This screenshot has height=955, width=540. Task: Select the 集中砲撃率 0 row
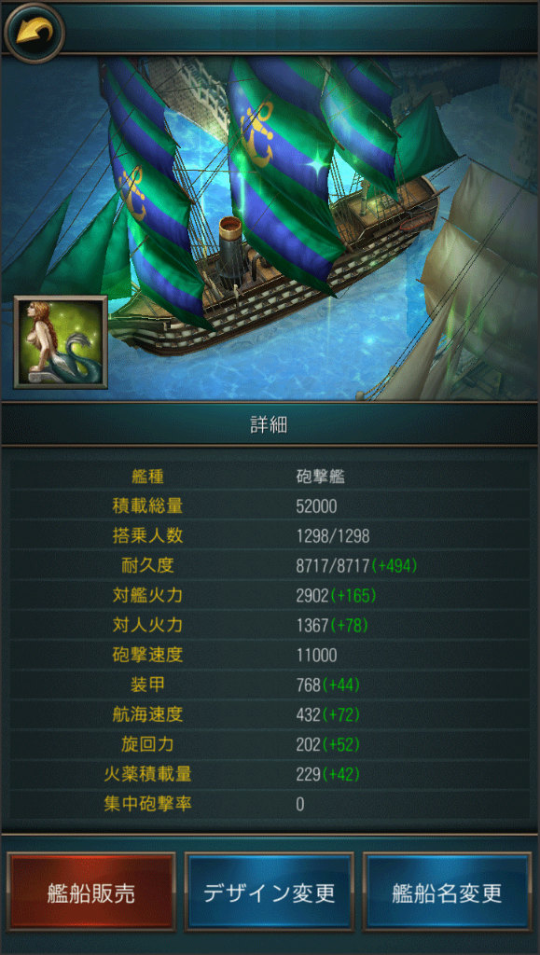tap(270, 805)
